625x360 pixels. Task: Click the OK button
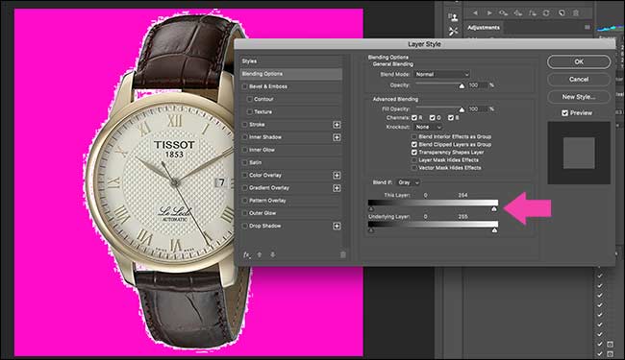tap(579, 61)
